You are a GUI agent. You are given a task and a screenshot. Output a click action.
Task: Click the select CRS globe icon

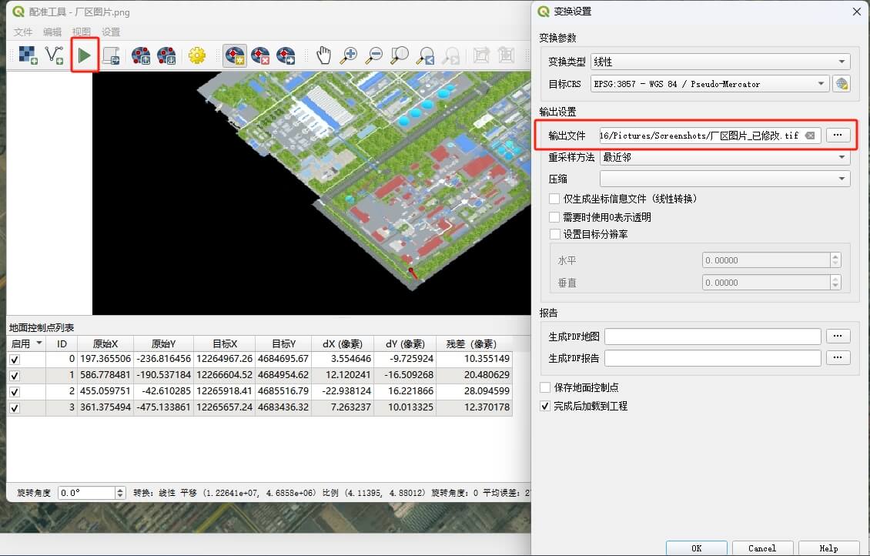(x=842, y=84)
